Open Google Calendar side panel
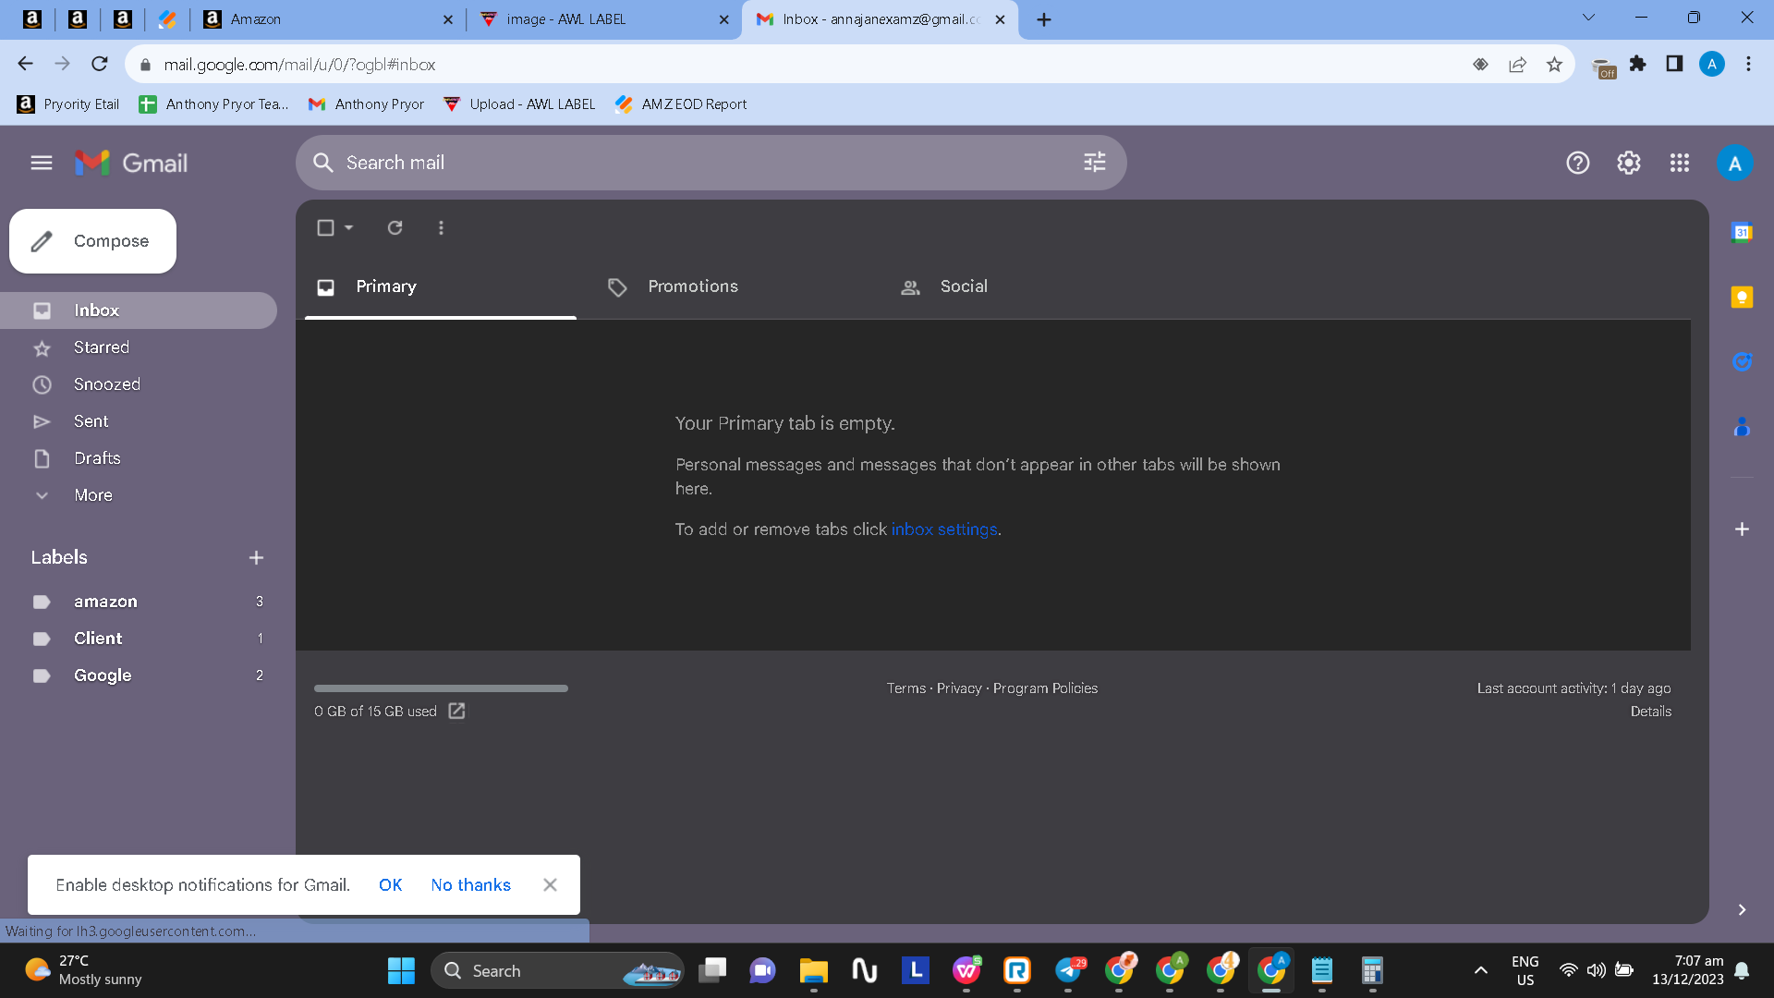 pyautogui.click(x=1742, y=232)
